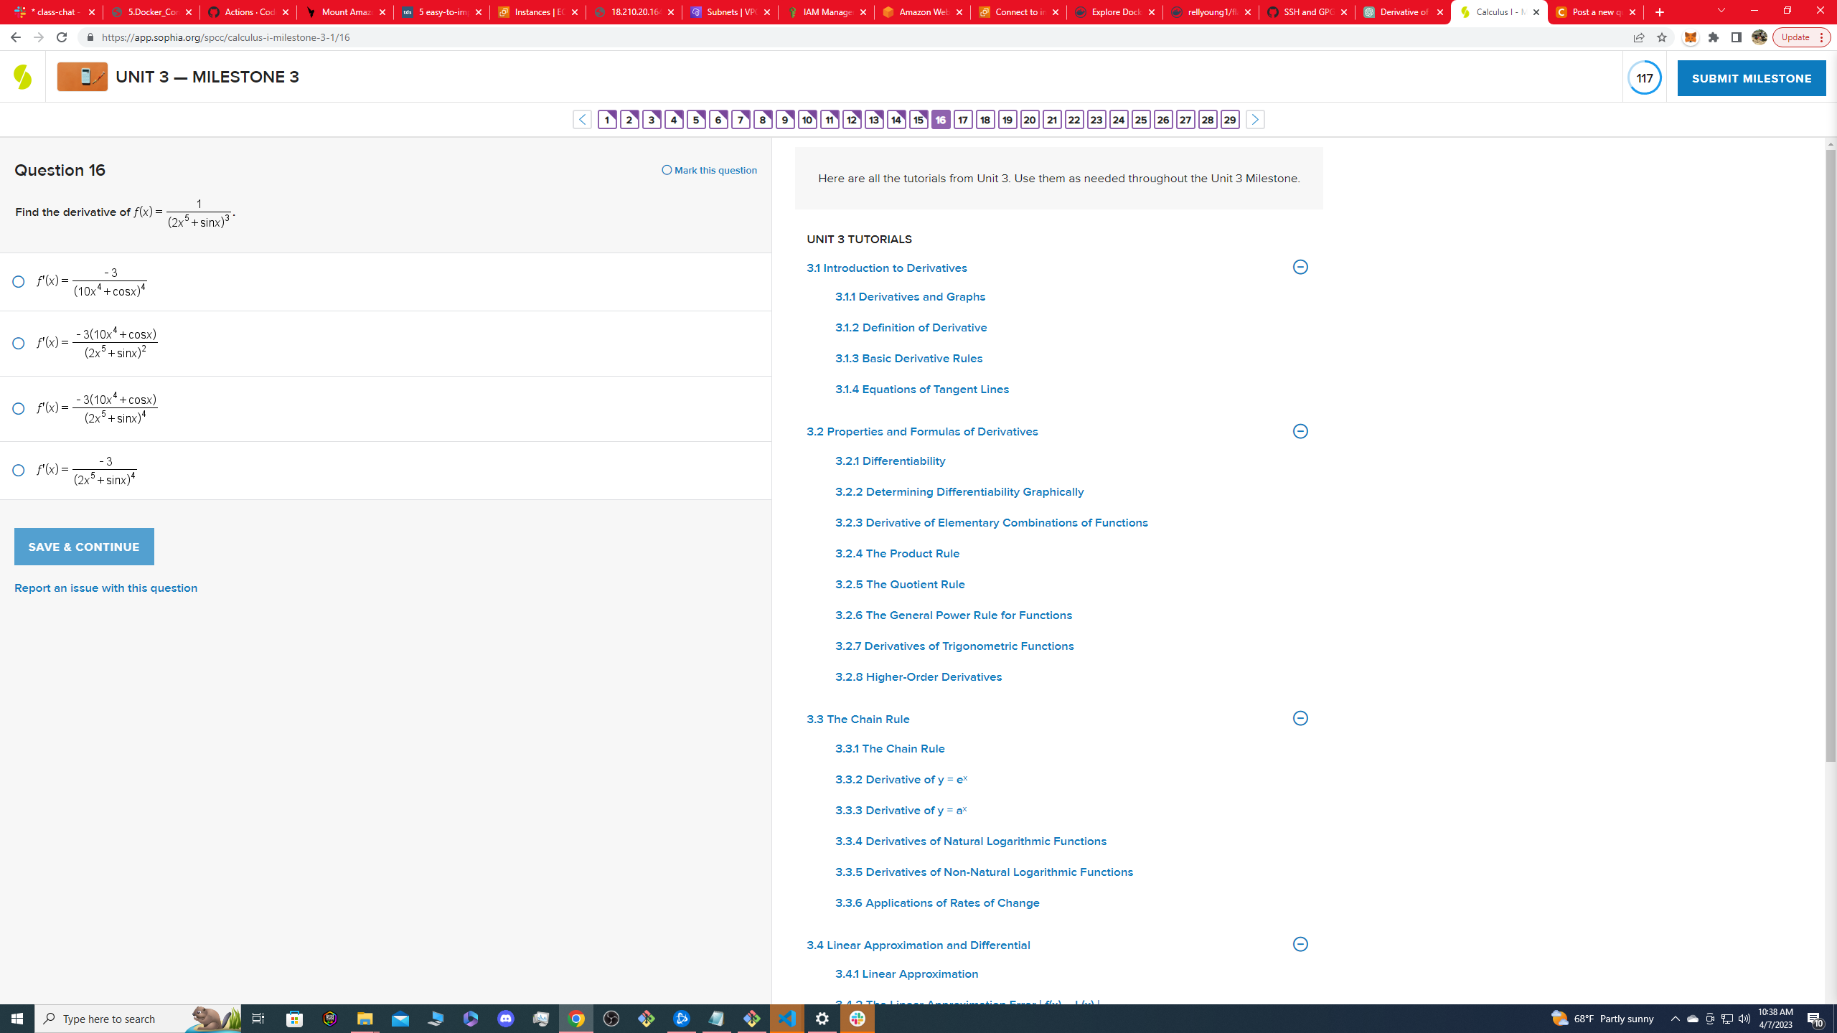Click the MetaMask fox extension icon

coord(1691,37)
